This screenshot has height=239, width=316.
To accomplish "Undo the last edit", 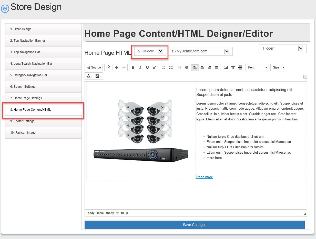I will click(x=117, y=67).
